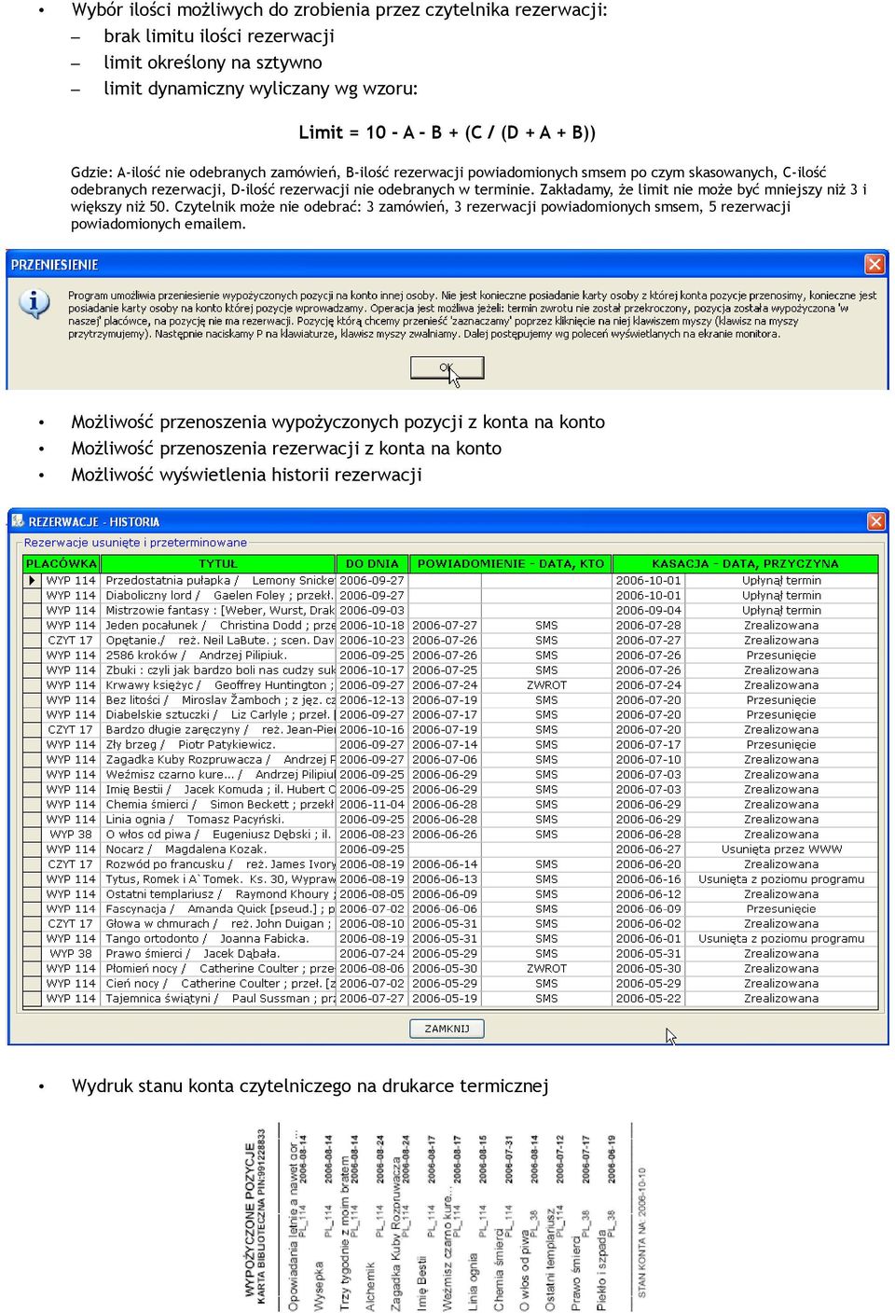The height and width of the screenshot is (1313, 895).
Task: Select row 'Imię Bestii / Jacek Komuda'
Action: click(449, 789)
